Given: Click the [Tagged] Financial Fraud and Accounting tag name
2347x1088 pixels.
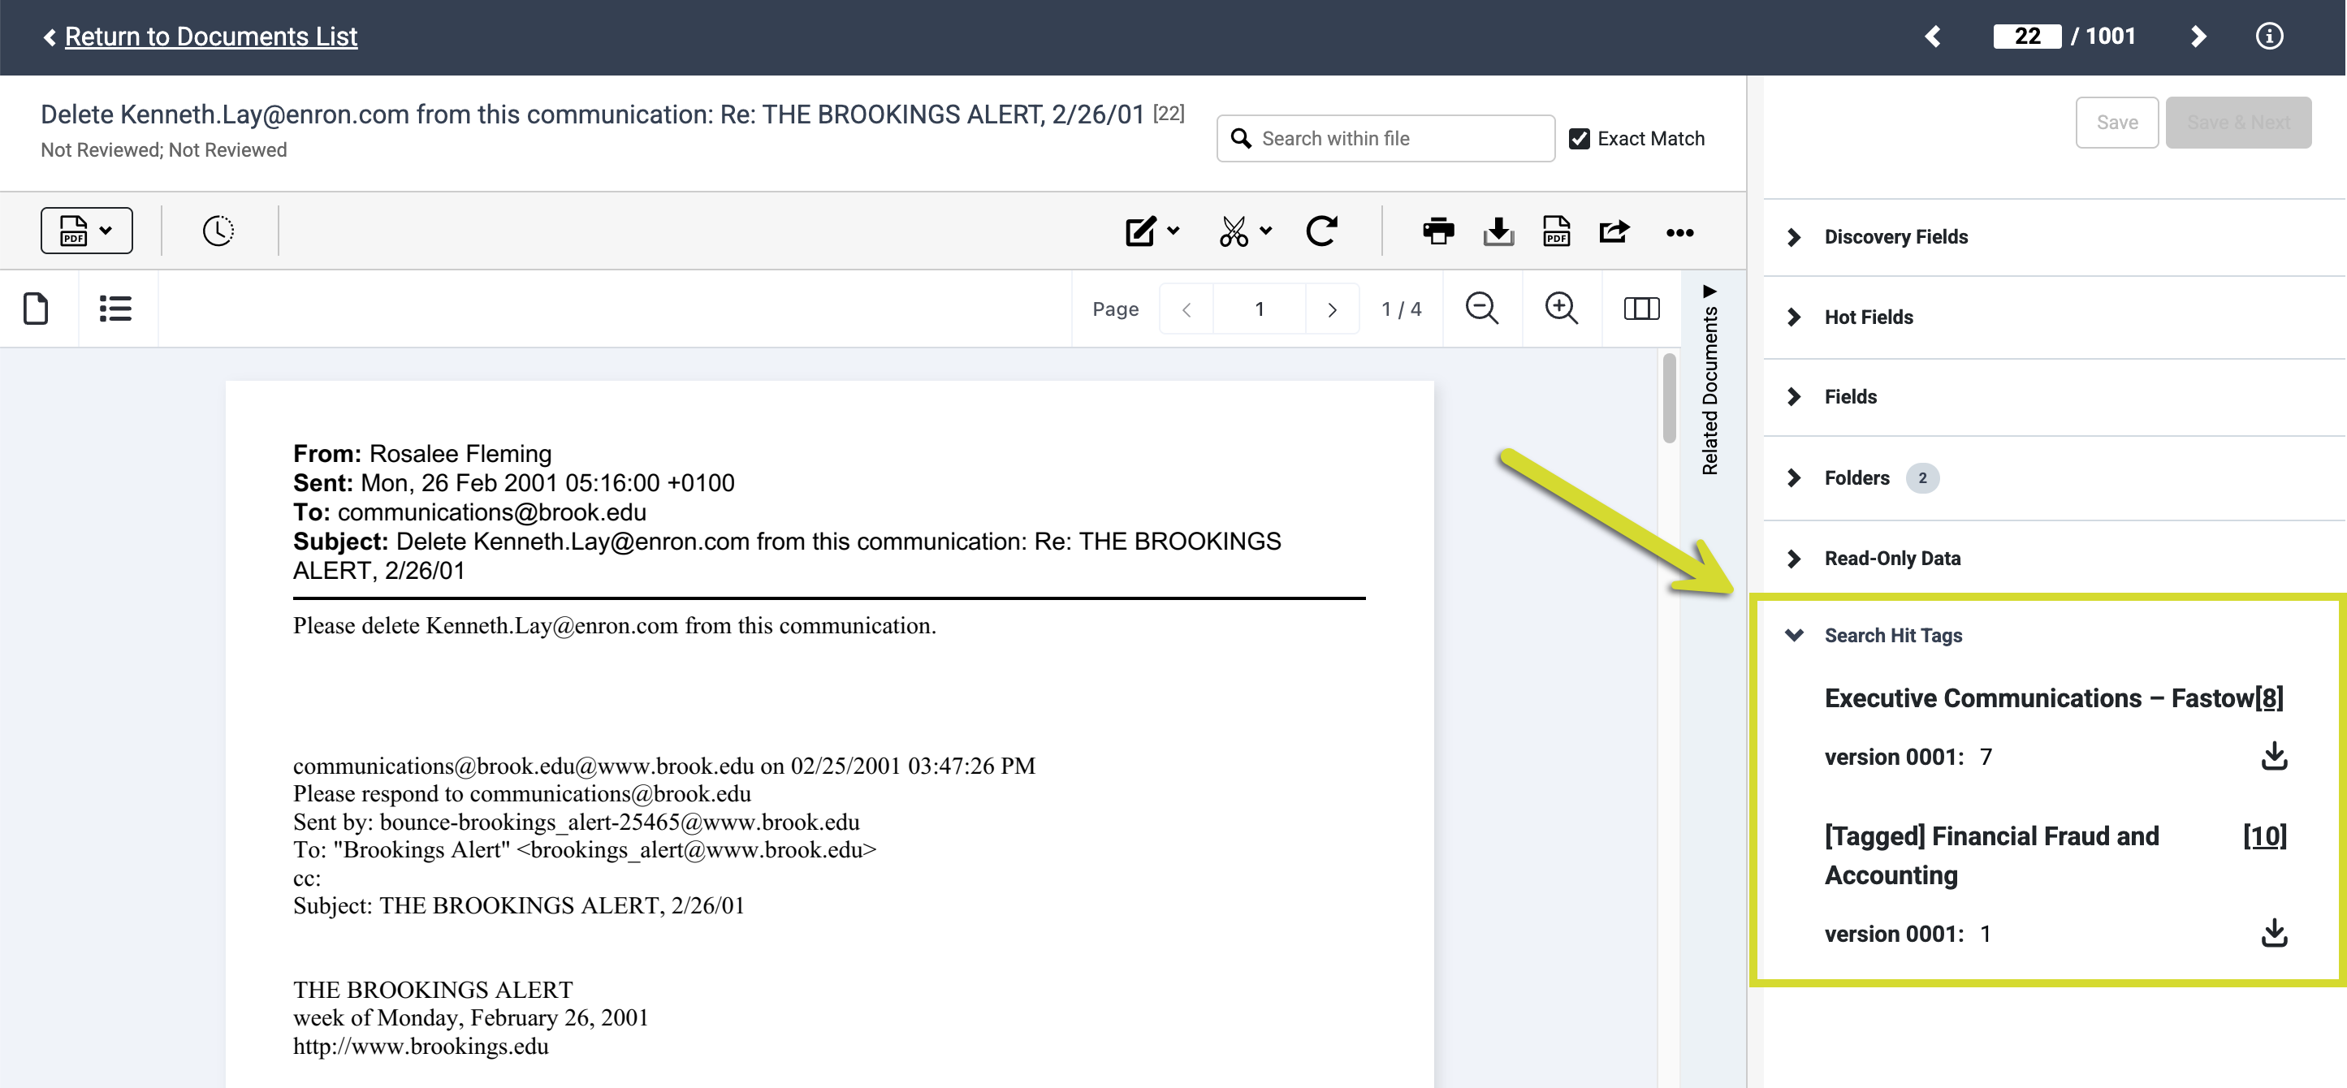Looking at the screenshot, I should (x=1991, y=856).
